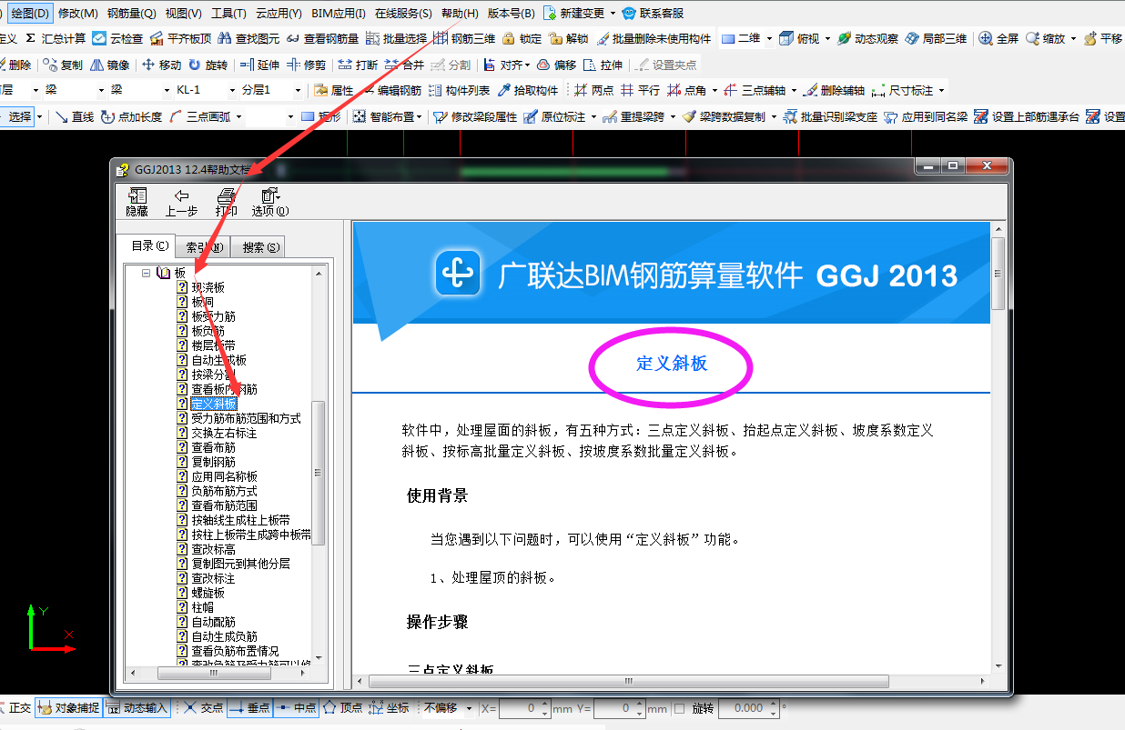The height and width of the screenshot is (730, 1125).
Task: Toggle 正交 ortho mode in status bar
Action: pyautogui.click(x=15, y=707)
